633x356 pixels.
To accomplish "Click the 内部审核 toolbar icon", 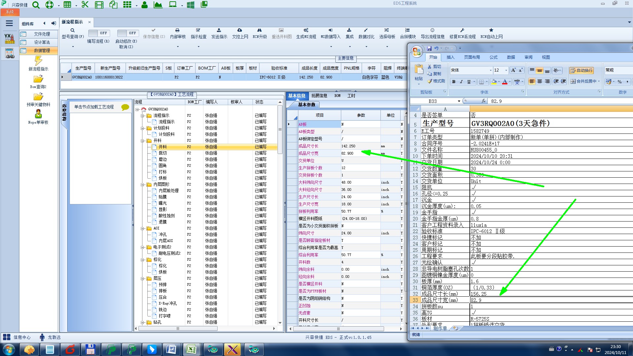I will (177, 30).
